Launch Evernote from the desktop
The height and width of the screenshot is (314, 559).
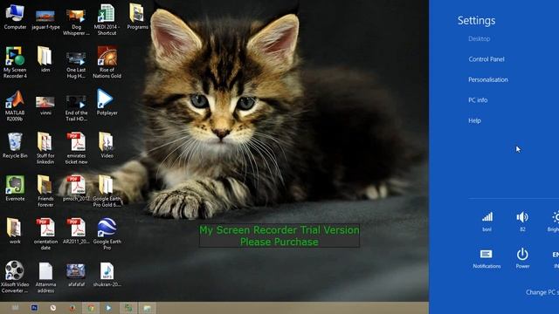click(x=15, y=188)
